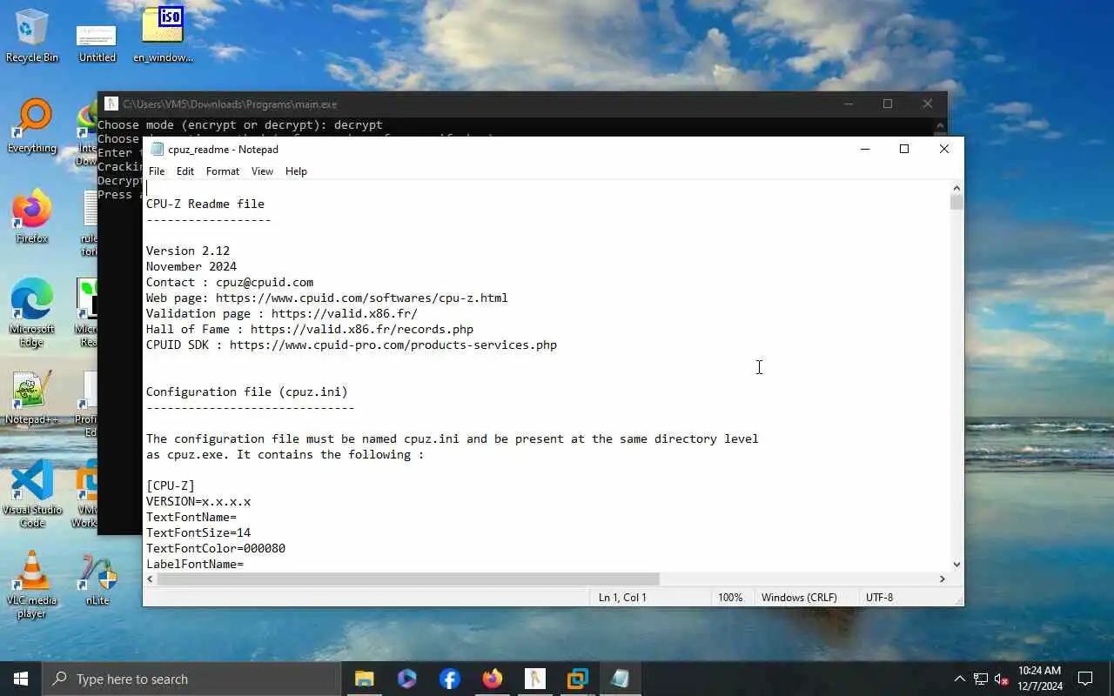
Task: Open VLC media player shortcut
Action: pyautogui.click(x=32, y=585)
